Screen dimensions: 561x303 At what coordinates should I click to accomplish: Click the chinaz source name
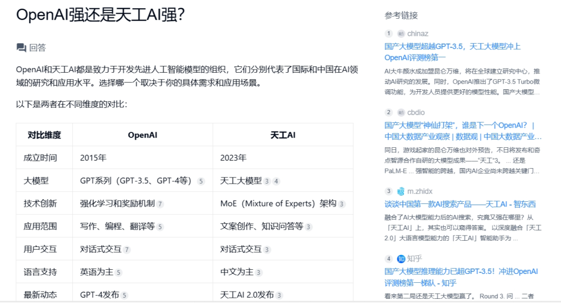pos(418,34)
